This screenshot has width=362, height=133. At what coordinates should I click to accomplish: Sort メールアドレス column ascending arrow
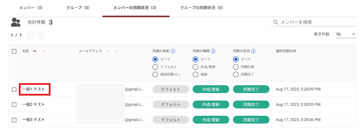(108, 51)
